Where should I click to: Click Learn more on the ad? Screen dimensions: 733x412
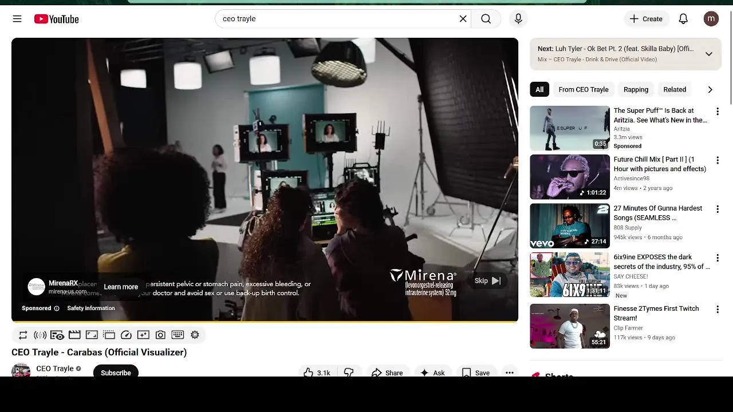[x=121, y=287]
